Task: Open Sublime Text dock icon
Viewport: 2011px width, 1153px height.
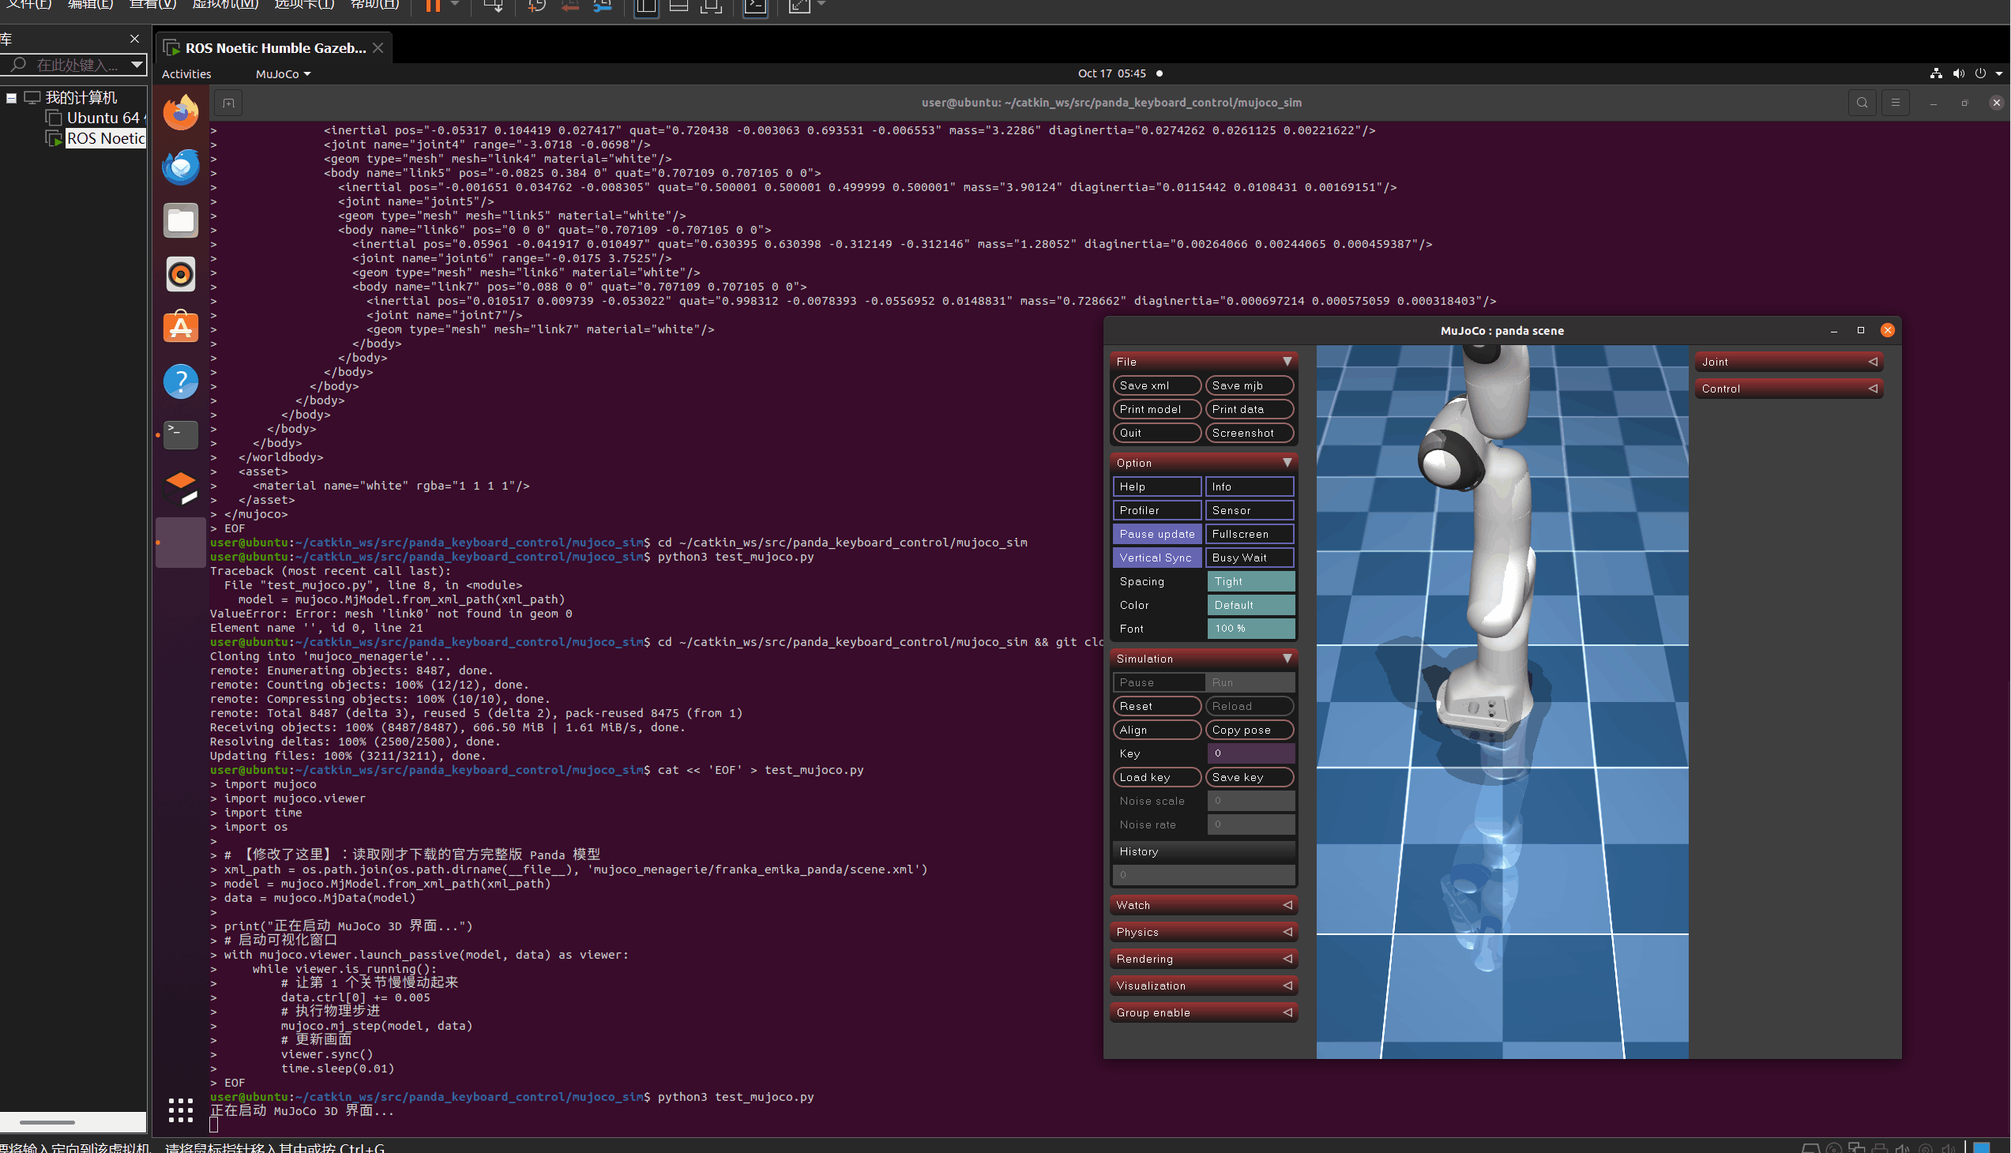Action: (181, 489)
